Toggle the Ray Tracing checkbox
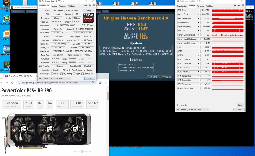 coord(62,74)
